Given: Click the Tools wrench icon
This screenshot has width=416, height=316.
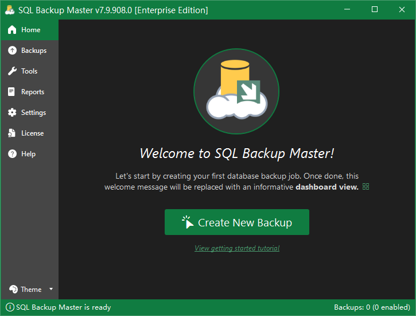Looking at the screenshot, I should [x=12, y=71].
